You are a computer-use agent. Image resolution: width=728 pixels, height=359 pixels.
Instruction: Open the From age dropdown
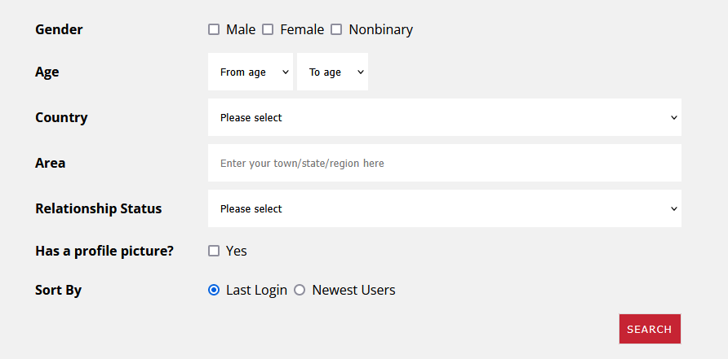click(x=250, y=72)
